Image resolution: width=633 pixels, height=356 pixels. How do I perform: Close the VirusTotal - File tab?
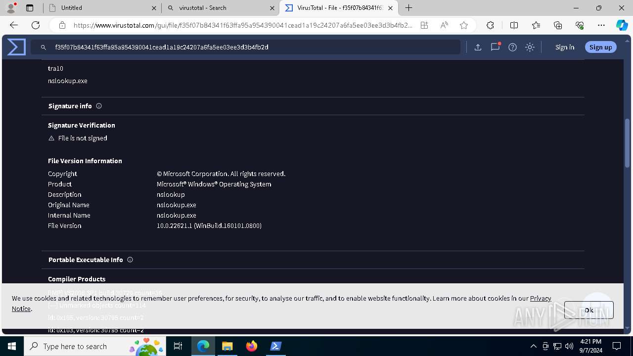(391, 8)
